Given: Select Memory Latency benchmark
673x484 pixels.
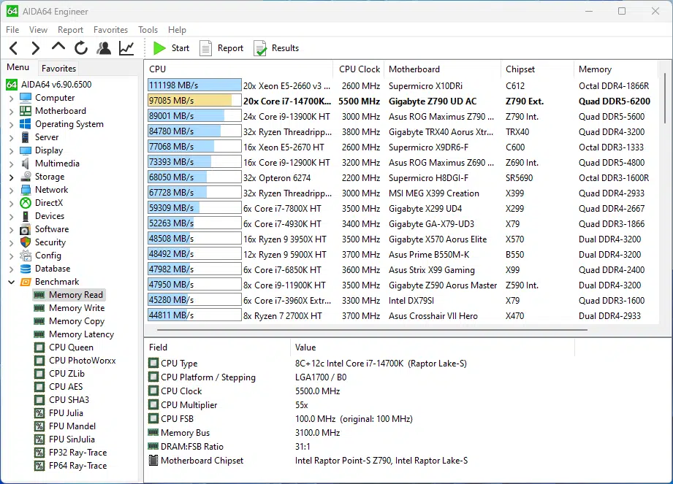Looking at the screenshot, I should click(x=81, y=334).
